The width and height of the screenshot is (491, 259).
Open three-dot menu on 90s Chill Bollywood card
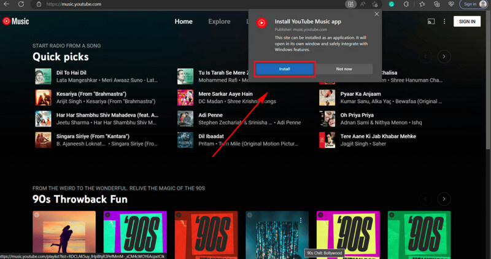pyautogui.click(x=301, y=220)
